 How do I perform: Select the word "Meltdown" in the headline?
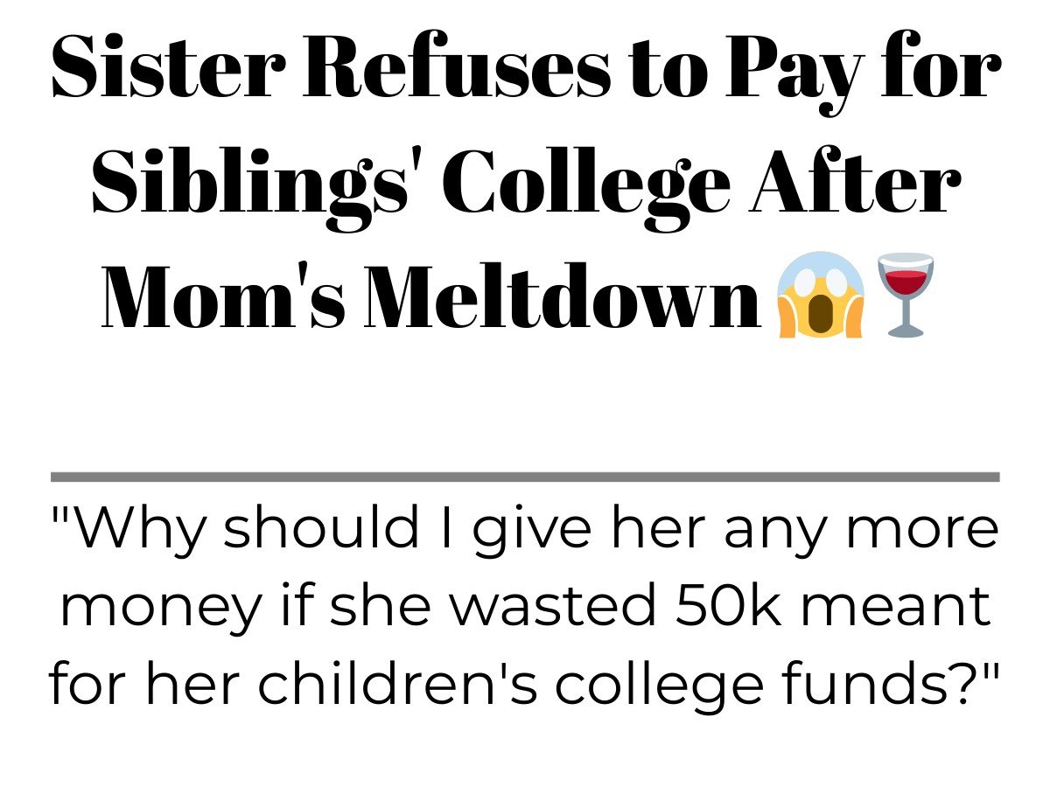pyautogui.click(x=562, y=296)
